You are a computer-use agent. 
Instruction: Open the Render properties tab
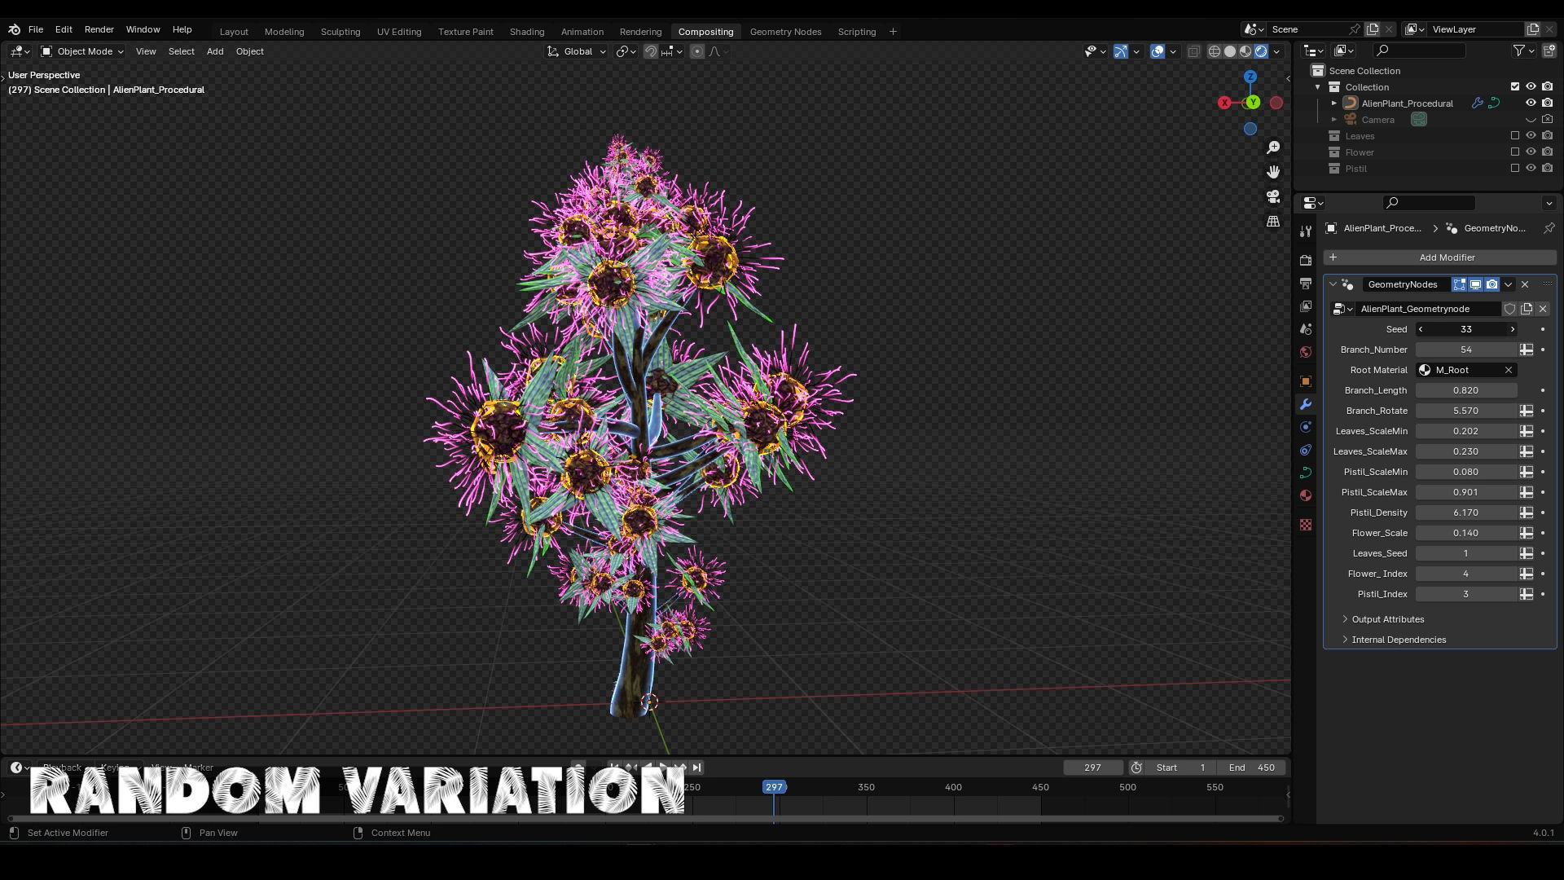[1306, 260]
